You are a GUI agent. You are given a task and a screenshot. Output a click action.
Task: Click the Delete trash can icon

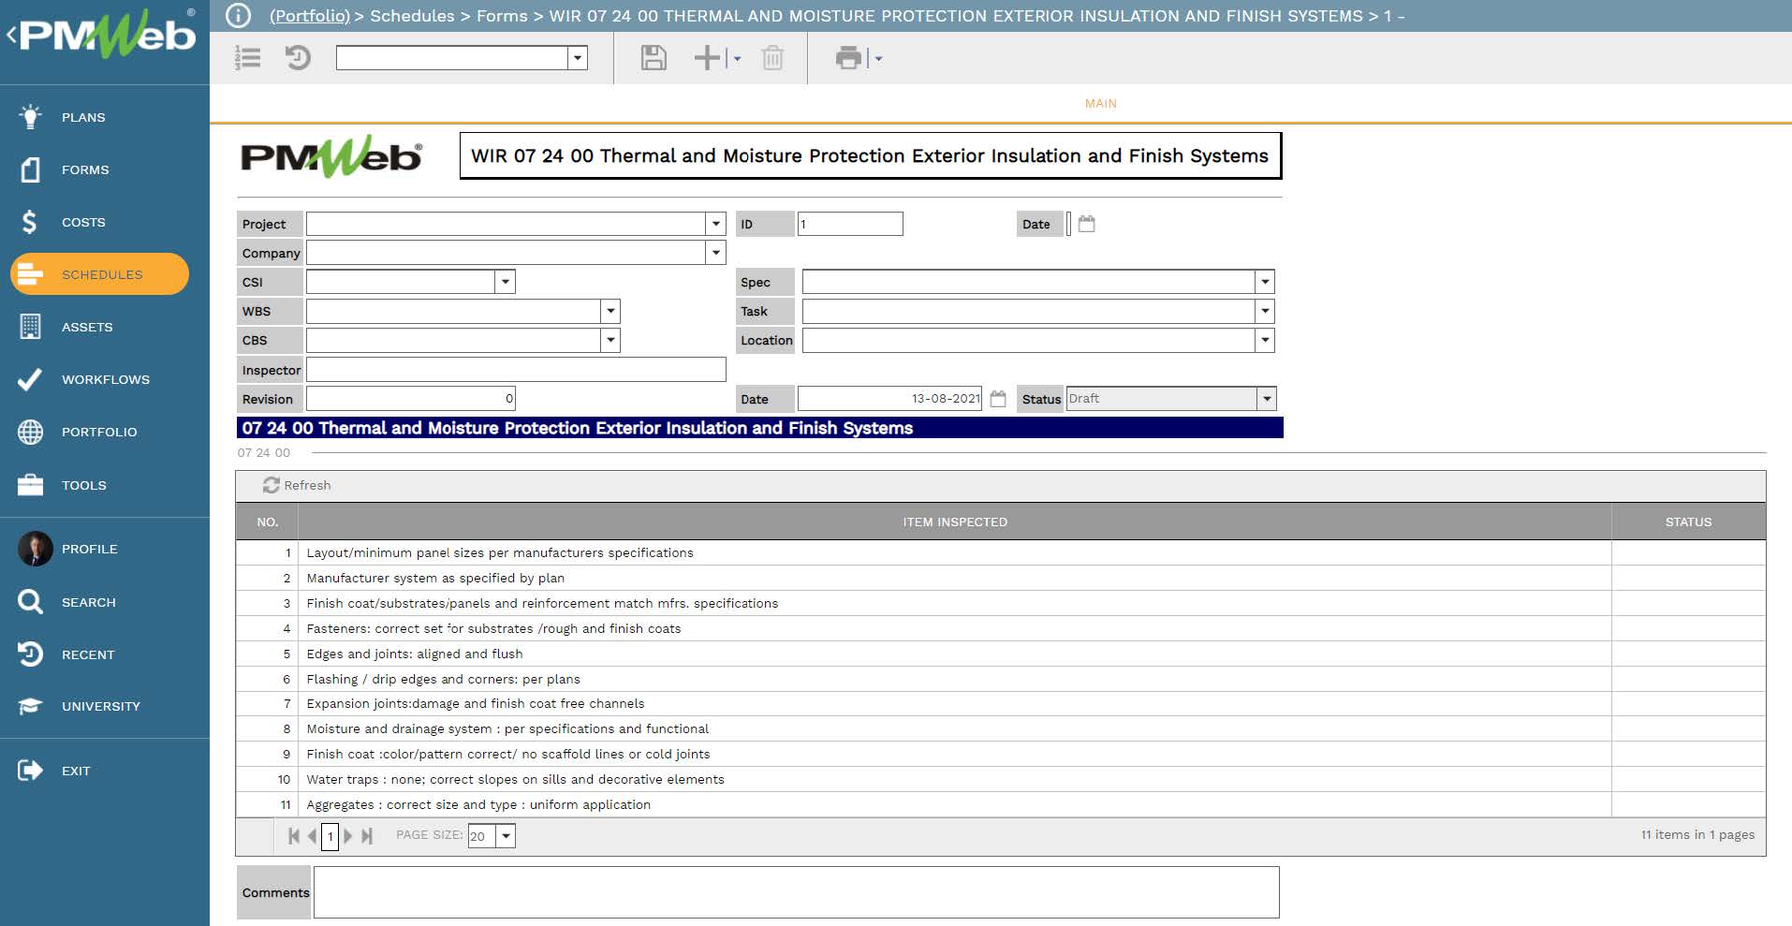pyautogui.click(x=772, y=58)
